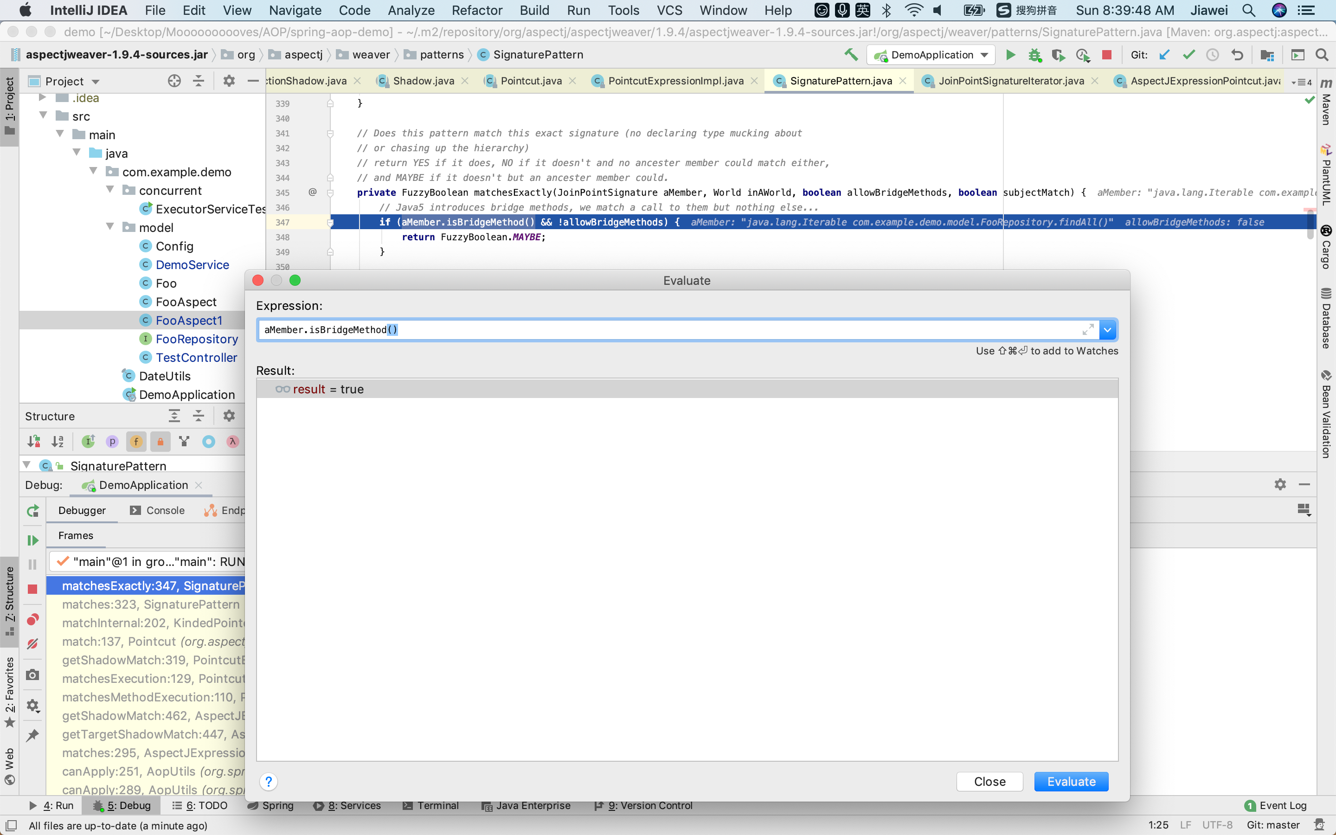Open the 6: TODO tool window
The width and height of the screenshot is (1336, 835).
[x=200, y=806]
